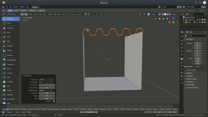Pick the Edge Slide tool
This screenshot has width=208, height=117.
point(11,95)
